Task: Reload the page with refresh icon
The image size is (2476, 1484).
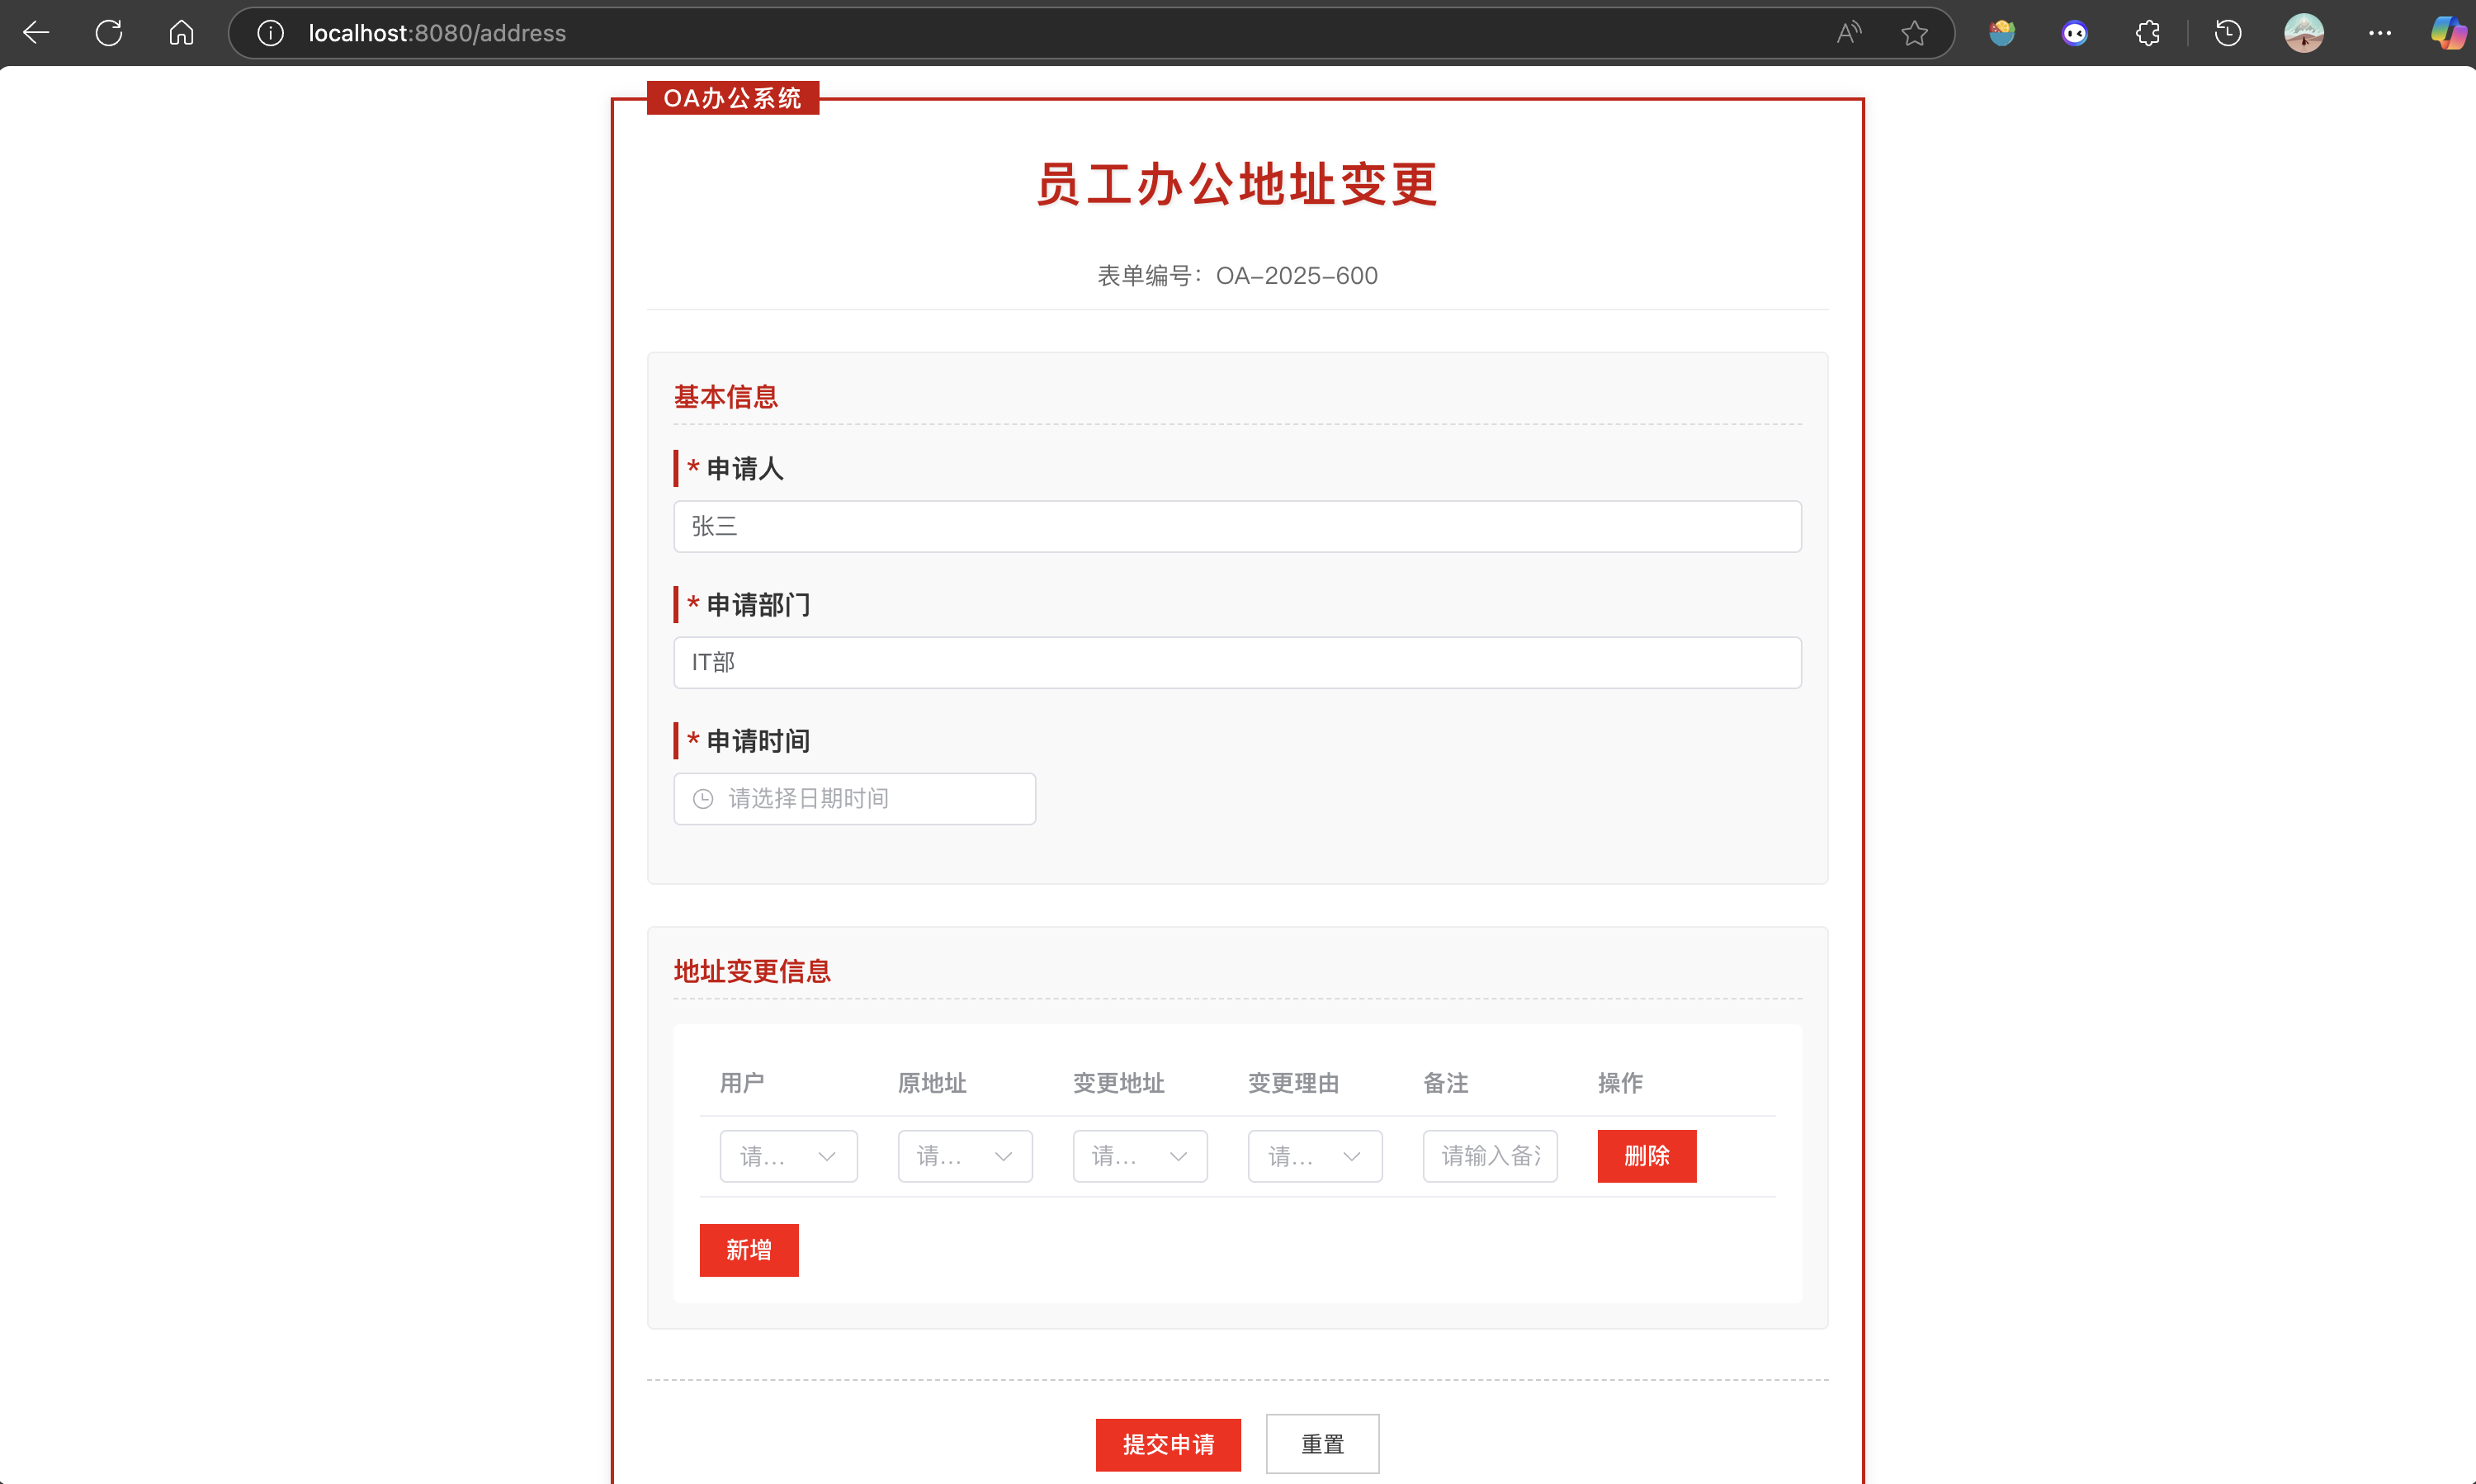Action: click(x=109, y=33)
